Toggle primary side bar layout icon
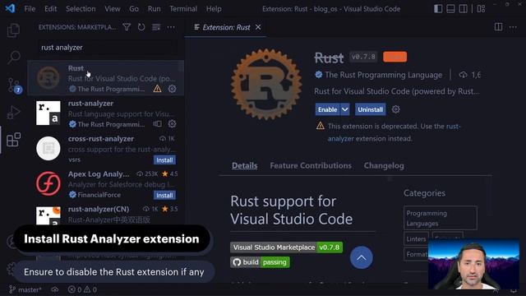The height and width of the screenshot is (296, 526). point(438,9)
